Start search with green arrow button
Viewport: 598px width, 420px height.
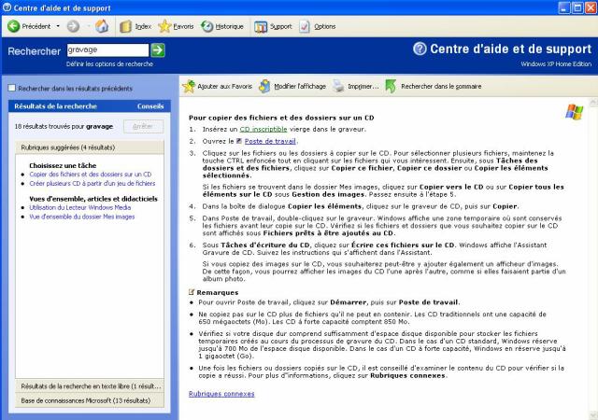(x=158, y=49)
